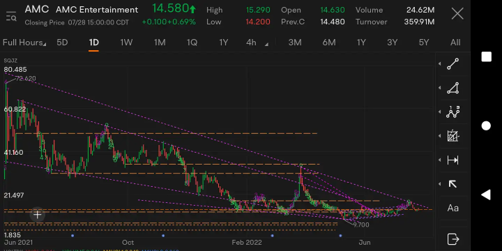Viewport: 502px width, 251px height.
Task: Tap the blue event marker near Oct
Action: pyautogui.click(x=163, y=236)
